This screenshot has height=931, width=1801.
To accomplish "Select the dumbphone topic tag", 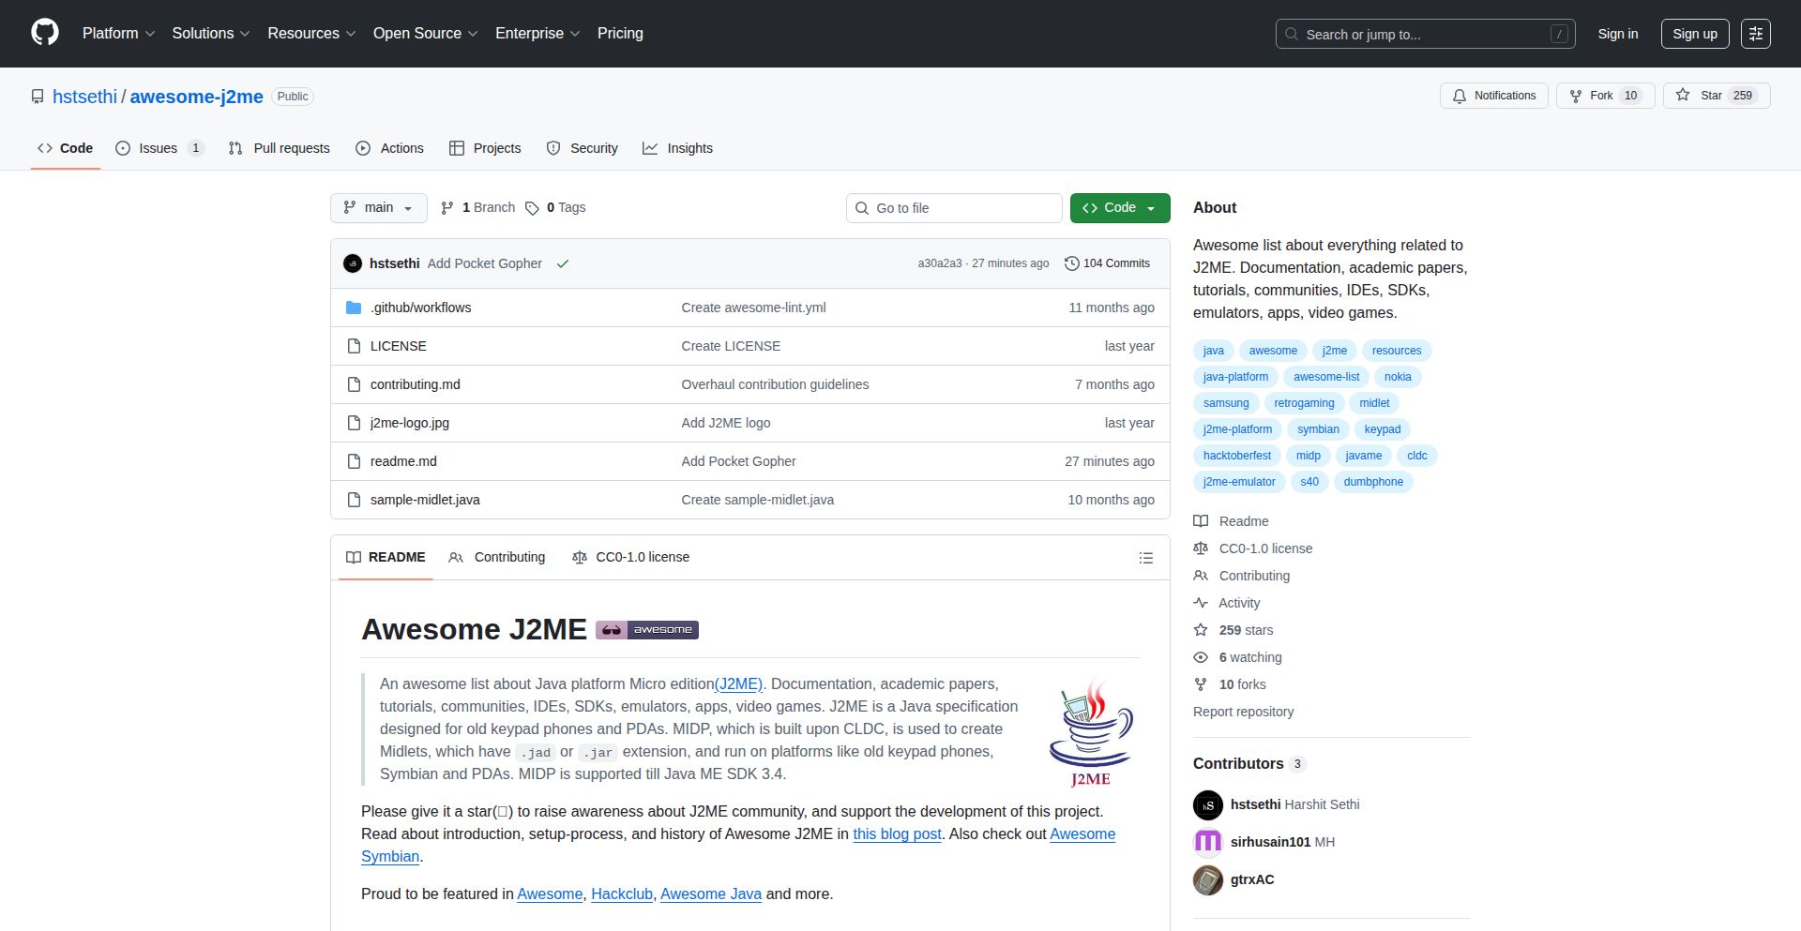I will (1373, 482).
